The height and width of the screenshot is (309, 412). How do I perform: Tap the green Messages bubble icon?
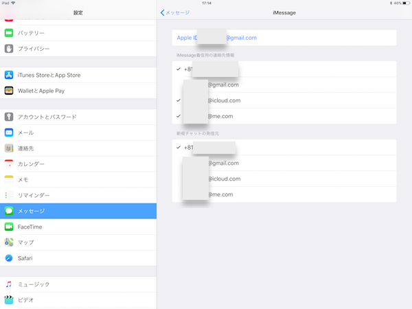pos(9,211)
